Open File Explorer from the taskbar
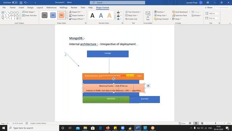The width and height of the screenshot is (232, 131). 85,128
